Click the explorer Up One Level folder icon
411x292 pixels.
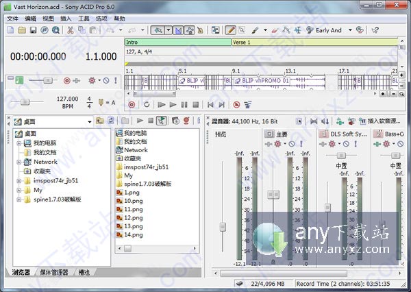click(99, 121)
